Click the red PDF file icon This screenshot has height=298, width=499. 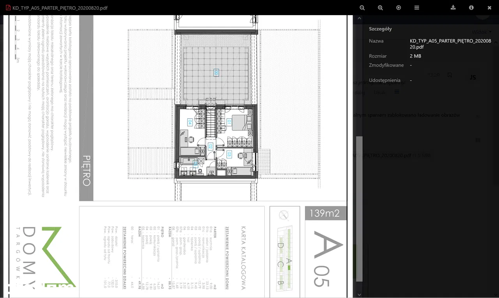click(x=7, y=8)
